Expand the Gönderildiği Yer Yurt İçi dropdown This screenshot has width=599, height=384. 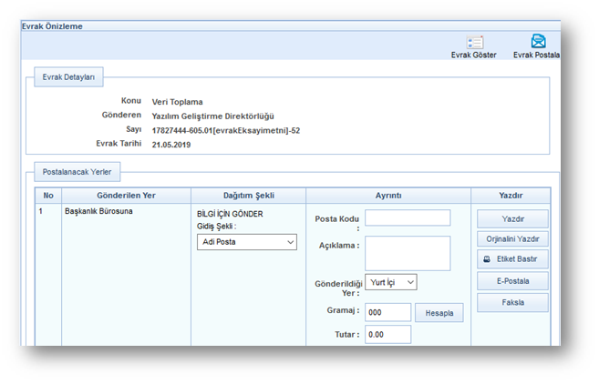pyautogui.click(x=390, y=282)
